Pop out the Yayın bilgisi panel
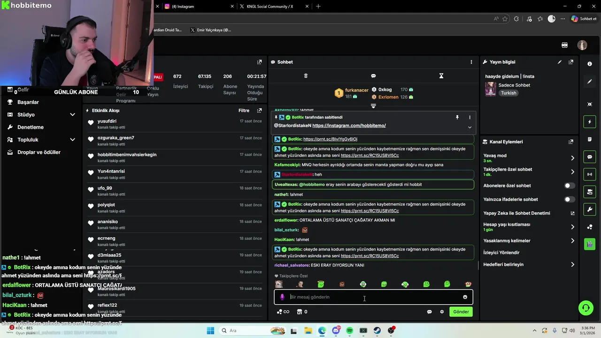Image resolution: width=601 pixels, height=338 pixels. click(x=571, y=62)
